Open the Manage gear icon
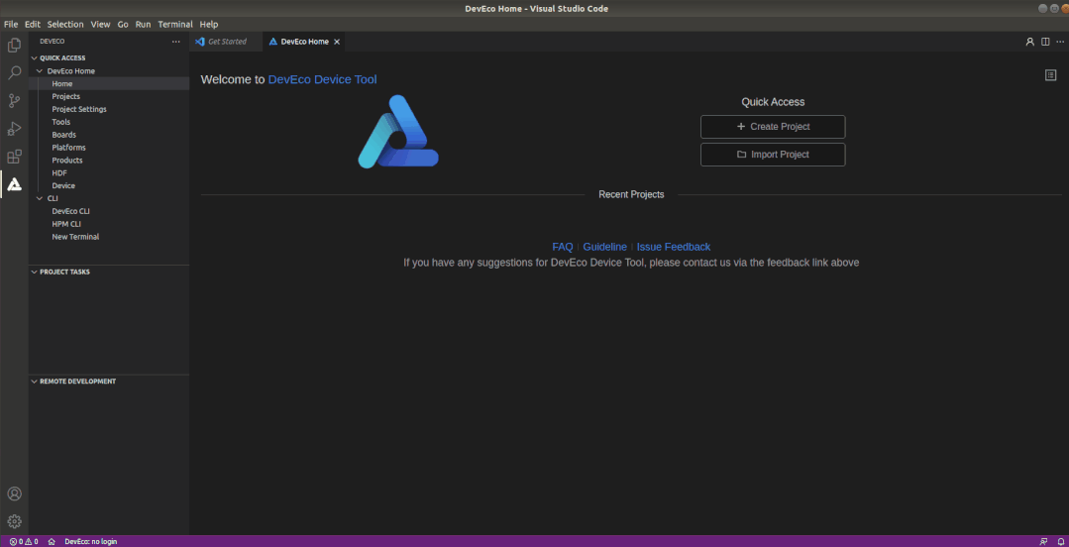The image size is (1069, 547). pyautogui.click(x=14, y=521)
